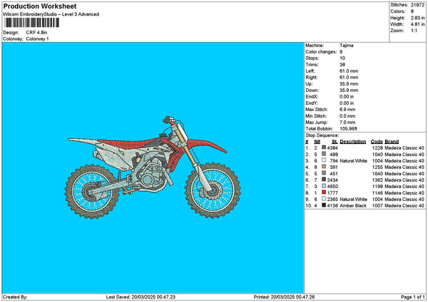Click "Madeira Classic 40" brand in stop row 10
The image size is (428, 302).
click(x=404, y=206)
